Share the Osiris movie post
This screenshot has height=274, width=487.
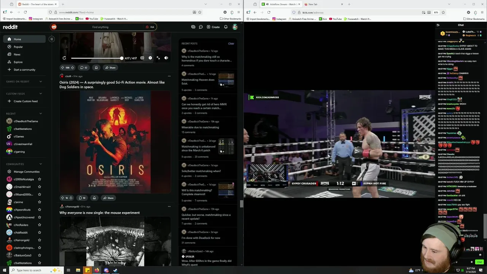(108, 198)
